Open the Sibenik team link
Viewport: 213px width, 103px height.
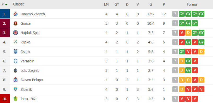pyautogui.click(x=26, y=89)
